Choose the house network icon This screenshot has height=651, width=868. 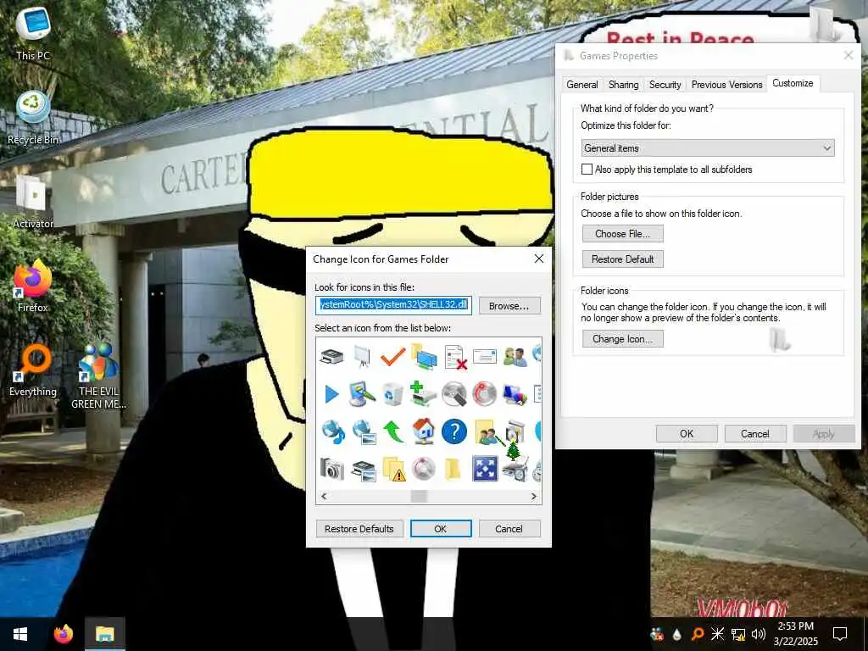424,431
